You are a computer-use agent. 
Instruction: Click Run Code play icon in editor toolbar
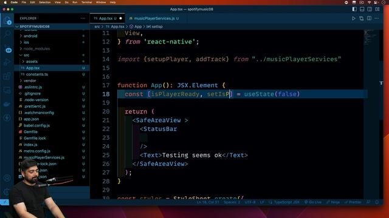[354, 18]
